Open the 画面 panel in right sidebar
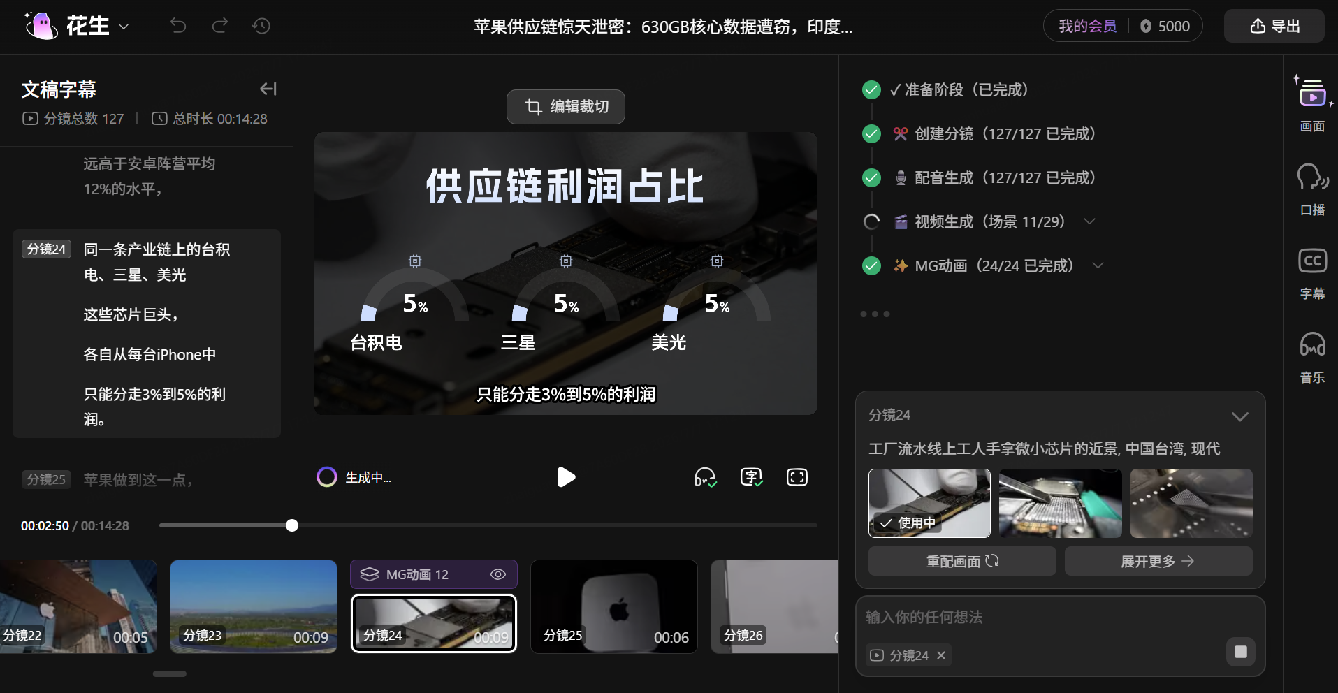1338x693 pixels. click(1312, 104)
